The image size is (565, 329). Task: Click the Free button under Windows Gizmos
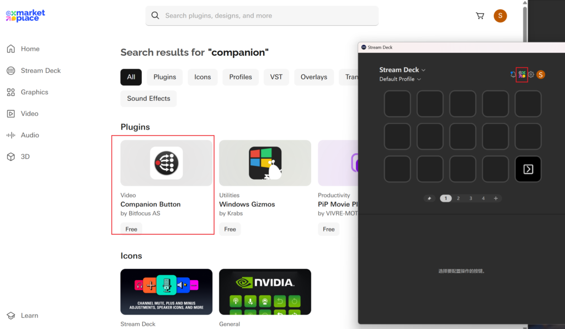tap(230, 229)
